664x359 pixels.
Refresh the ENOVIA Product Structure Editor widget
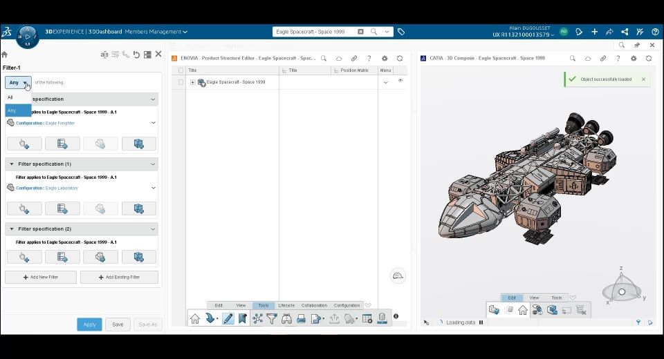(400, 59)
